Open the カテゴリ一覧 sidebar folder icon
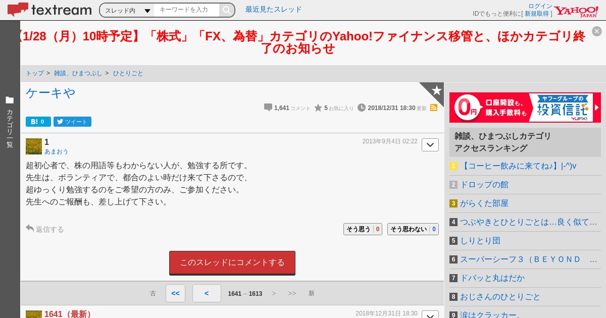Image resolution: width=606 pixels, height=318 pixels. [x=10, y=100]
